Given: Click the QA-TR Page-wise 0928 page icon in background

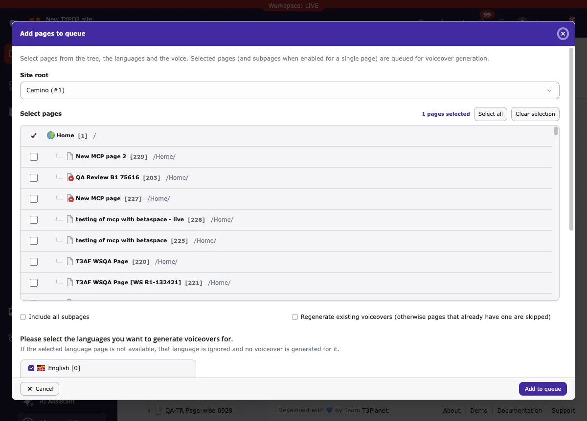Looking at the screenshot, I should click(158, 411).
